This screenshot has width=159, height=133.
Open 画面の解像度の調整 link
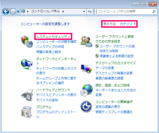click(109, 78)
